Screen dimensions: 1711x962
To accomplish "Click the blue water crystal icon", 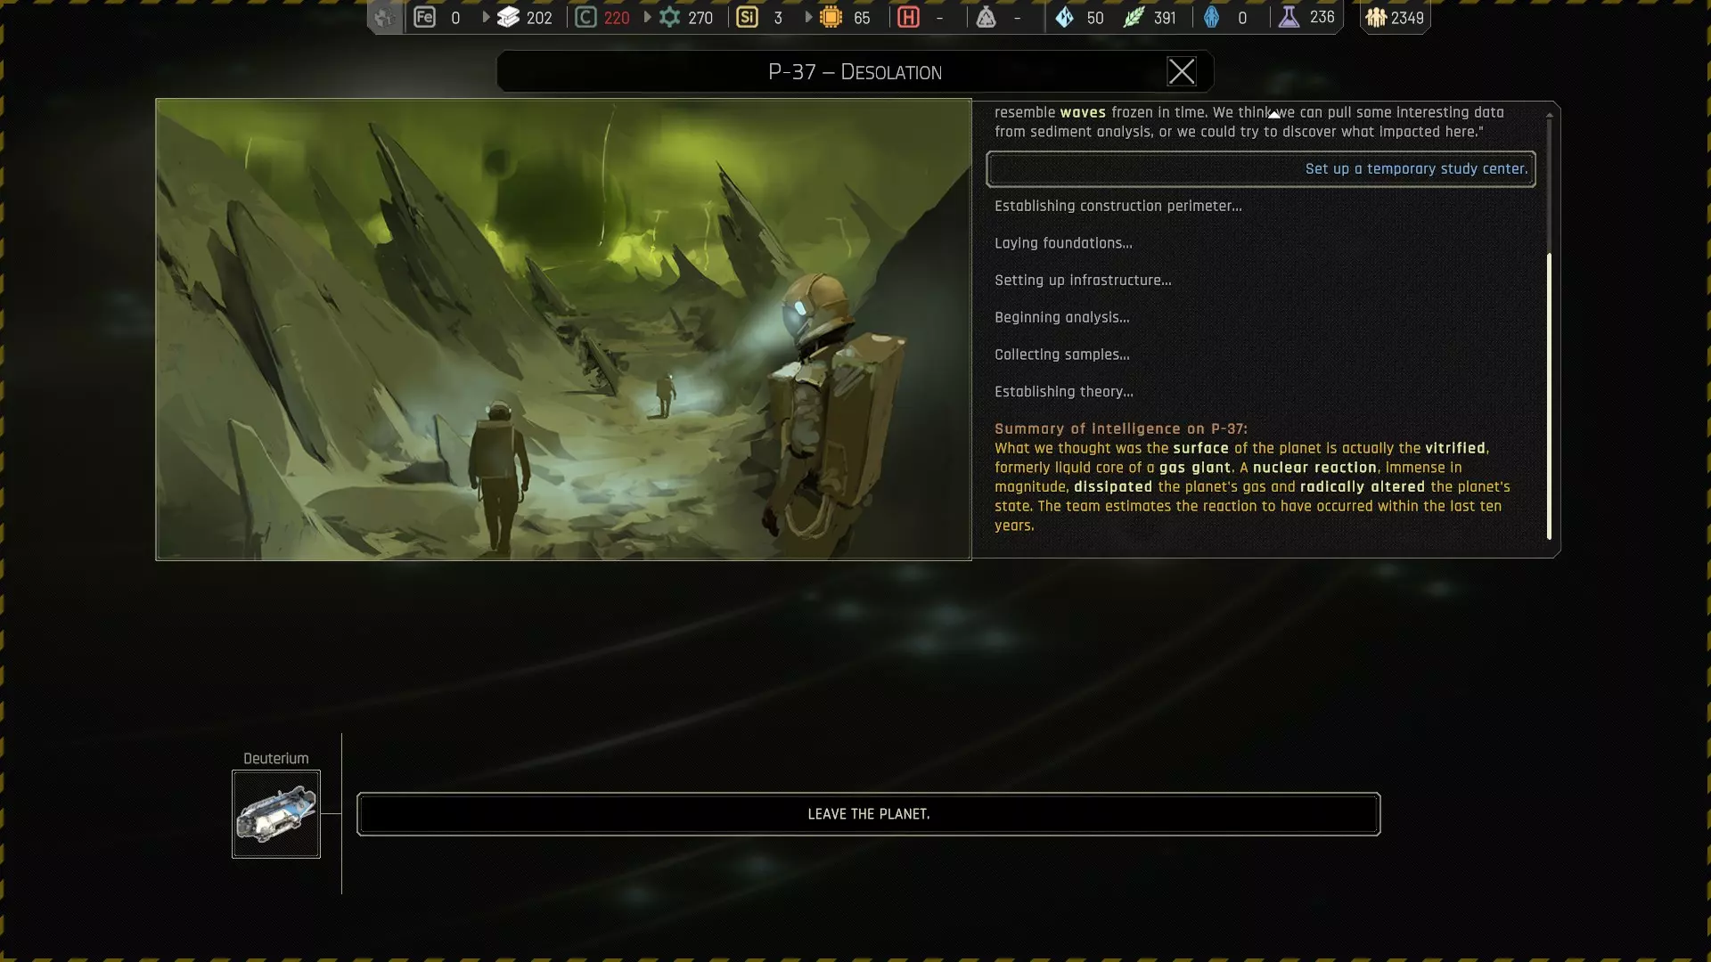I will (x=1064, y=17).
